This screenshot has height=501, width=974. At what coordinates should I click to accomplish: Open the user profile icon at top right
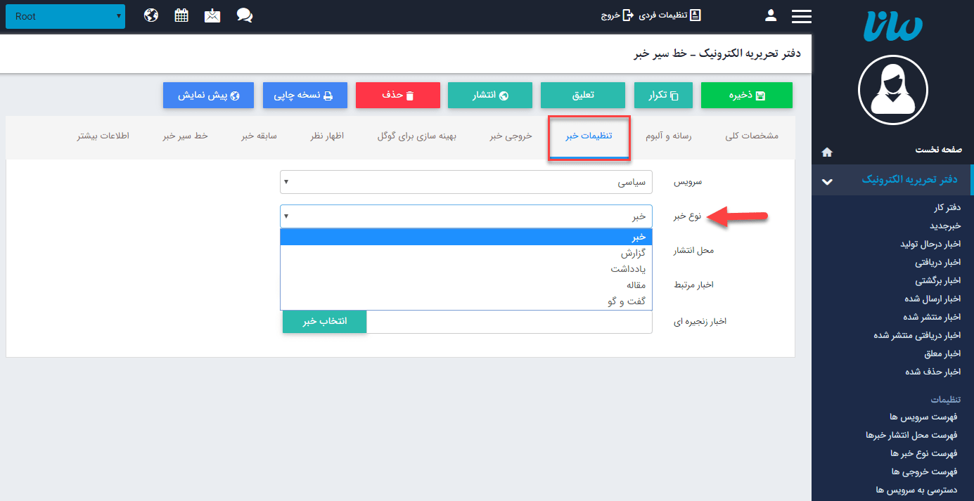pyautogui.click(x=770, y=14)
